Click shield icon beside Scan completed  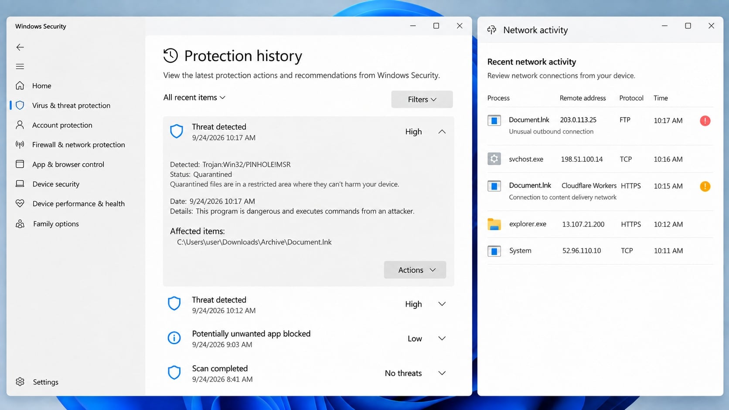tap(174, 373)
